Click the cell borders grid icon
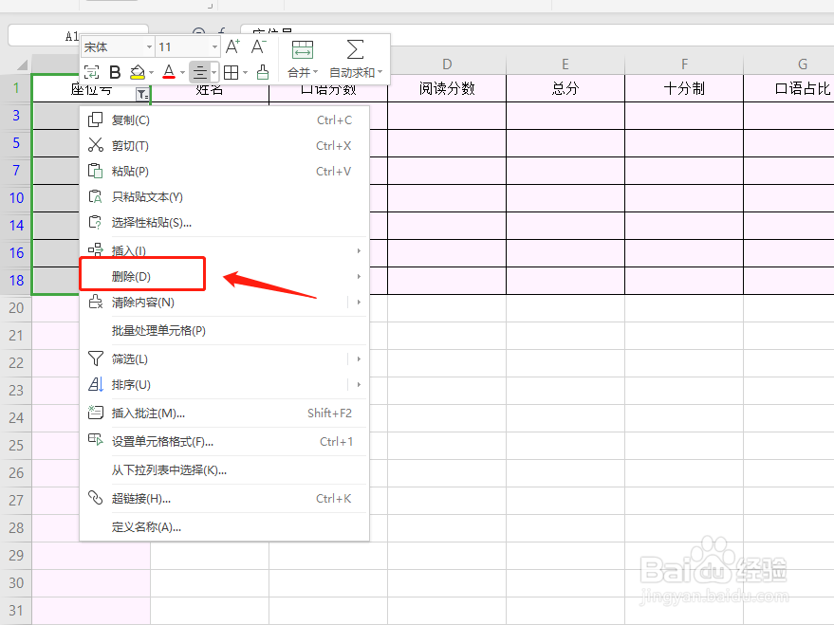Screen dimensions: 834x625 [x=232, y=72]
